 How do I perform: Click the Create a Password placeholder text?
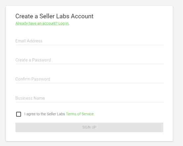pos(33,60)
